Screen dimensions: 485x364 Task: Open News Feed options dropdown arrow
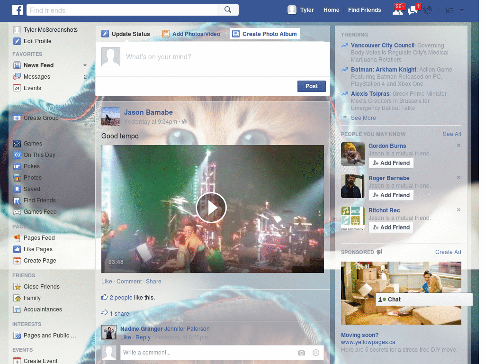(x=85, y=65)
